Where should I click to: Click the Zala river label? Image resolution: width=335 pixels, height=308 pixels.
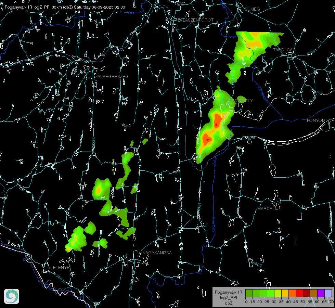(x=215, y=162)
